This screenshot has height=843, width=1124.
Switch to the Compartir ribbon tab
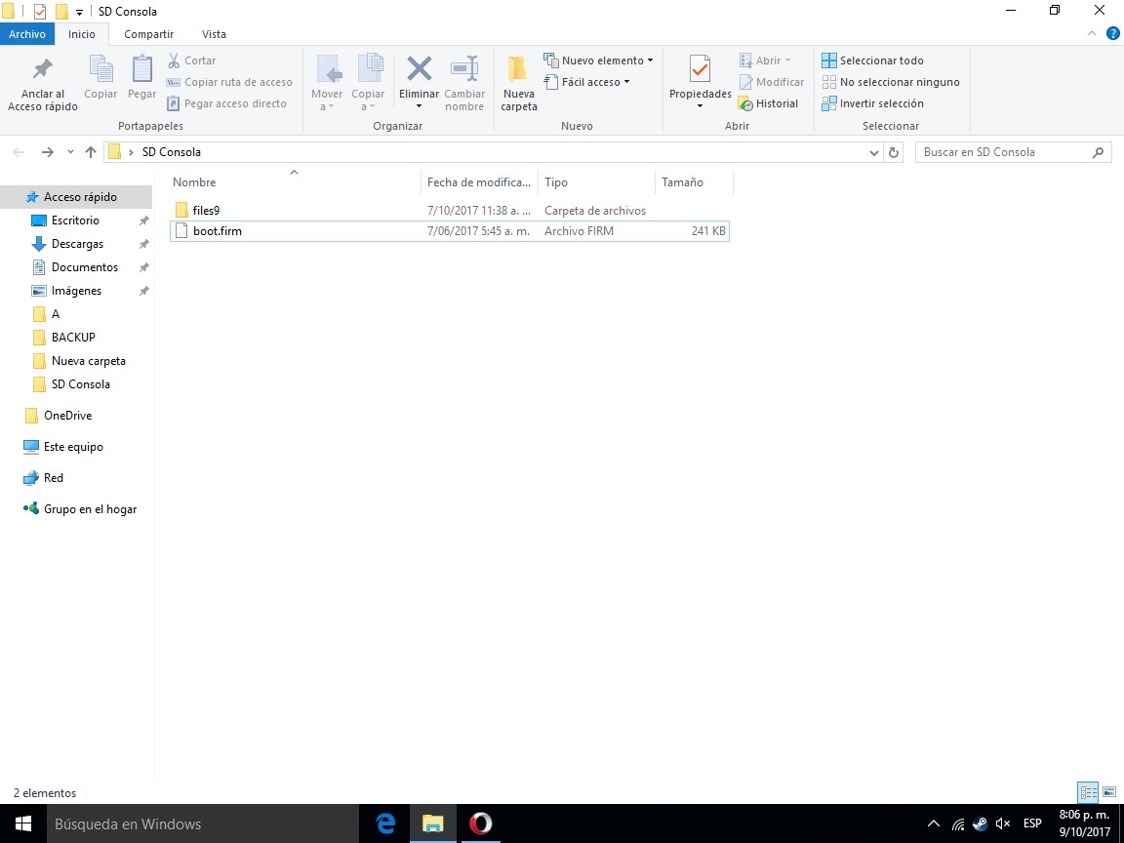pos(148,34)
